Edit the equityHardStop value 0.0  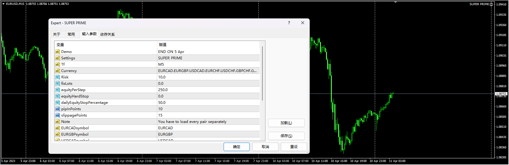[x=208, y=96]
